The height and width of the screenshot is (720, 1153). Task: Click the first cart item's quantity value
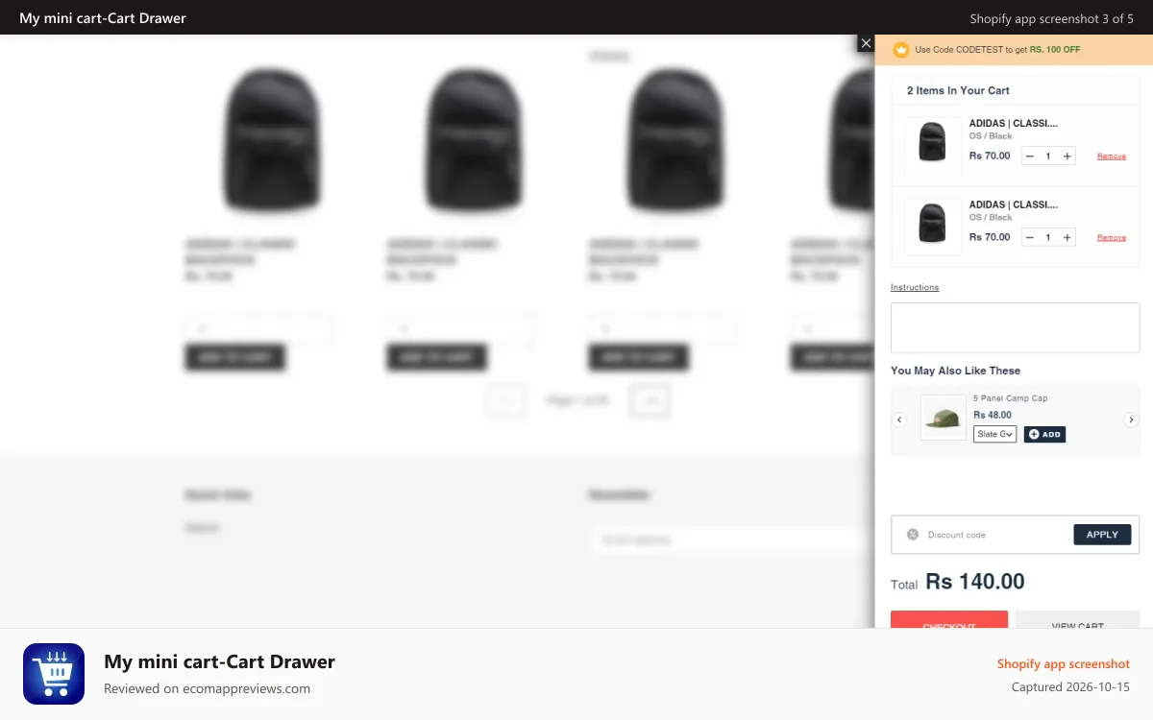tap(1048, 156)
